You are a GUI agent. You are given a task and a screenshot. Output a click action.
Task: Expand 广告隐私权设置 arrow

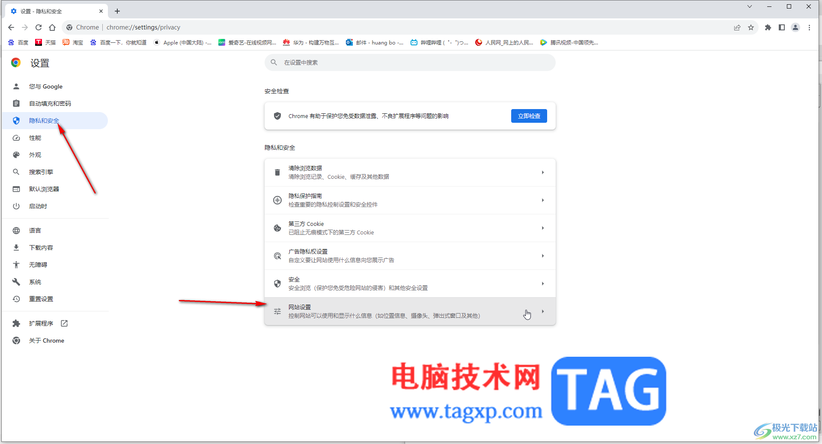point(542,256)
